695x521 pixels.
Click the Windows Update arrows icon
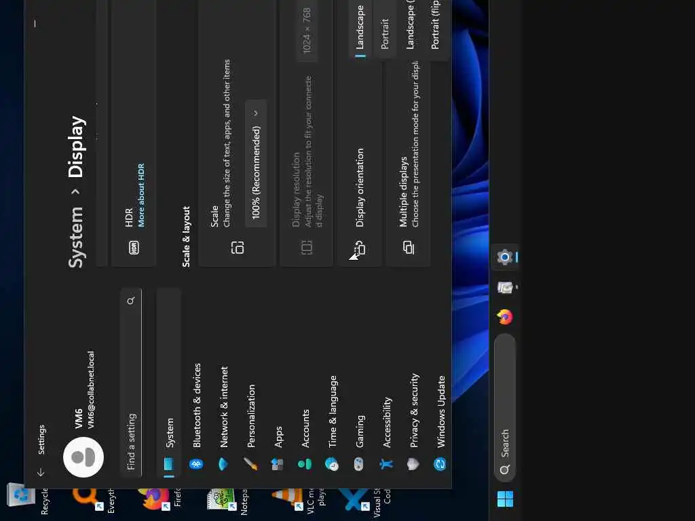point(440,464)
